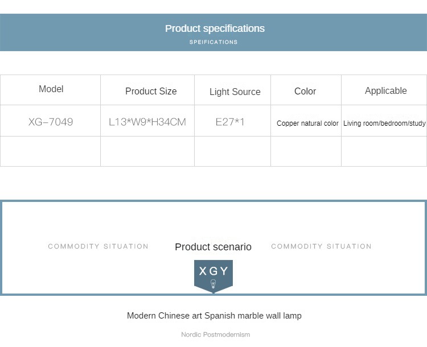Click the E27*1 light source value
The image size is (427, 347).
[230, 122]
